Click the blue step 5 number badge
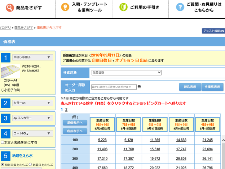The image size is (225, 169). click(x=6, y=156)
